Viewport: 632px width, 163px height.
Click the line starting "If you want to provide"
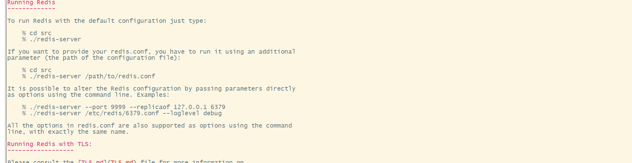151,52
